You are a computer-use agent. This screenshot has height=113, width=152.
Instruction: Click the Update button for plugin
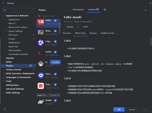tap(55, 62)
